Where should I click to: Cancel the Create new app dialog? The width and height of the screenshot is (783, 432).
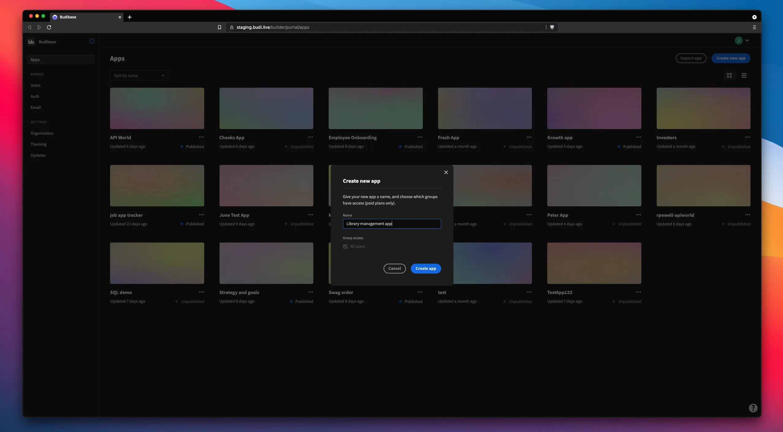[394, 268]
